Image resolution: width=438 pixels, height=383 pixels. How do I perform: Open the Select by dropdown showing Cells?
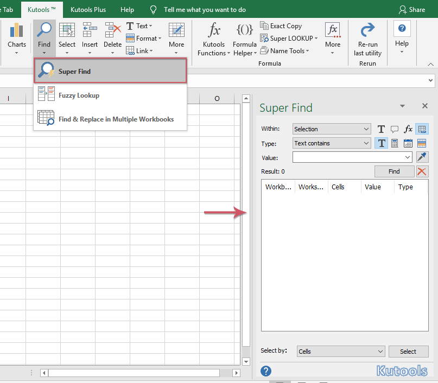[x=340, y=351]
